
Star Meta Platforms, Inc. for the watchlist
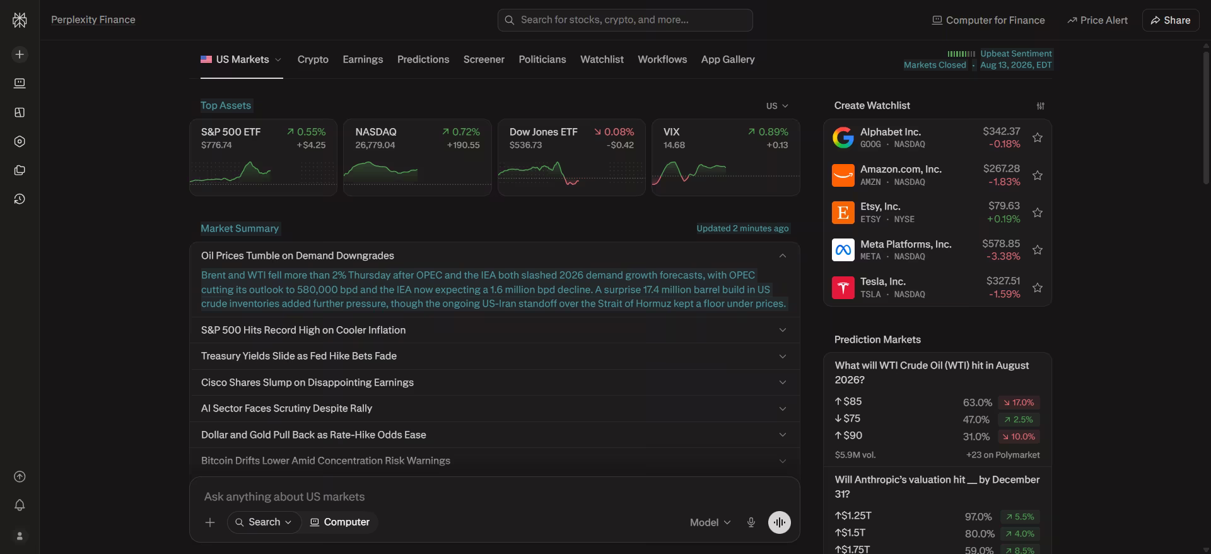coord(1038,250)
